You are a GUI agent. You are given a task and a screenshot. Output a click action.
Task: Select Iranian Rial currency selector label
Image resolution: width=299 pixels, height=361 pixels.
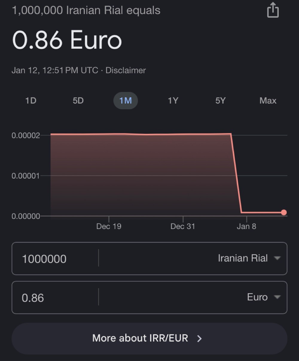click(242, 258)
